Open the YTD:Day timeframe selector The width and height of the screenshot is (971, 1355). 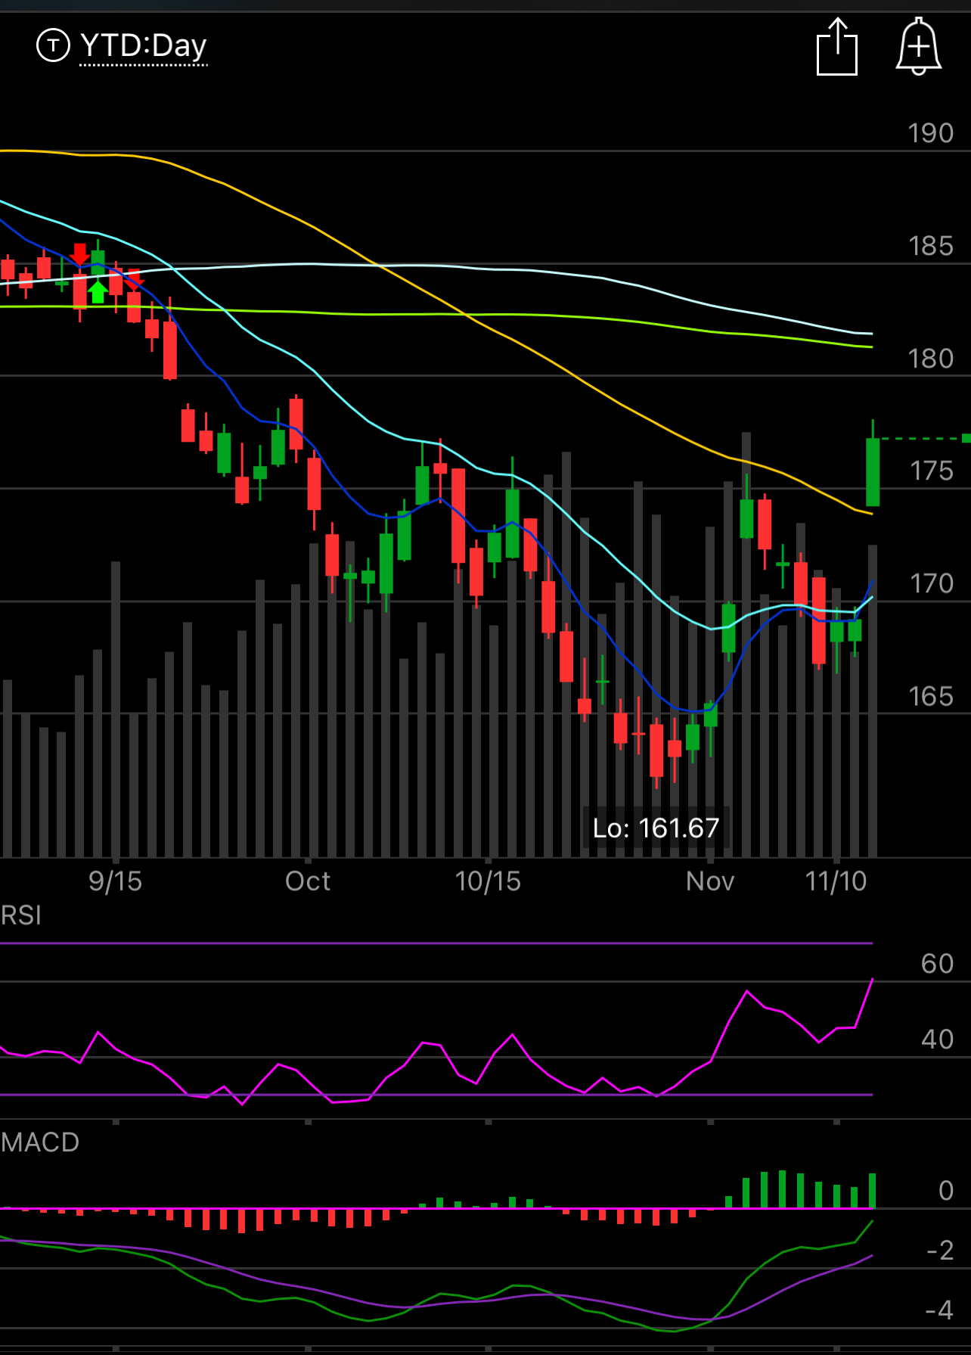pyautogui.click(x=143, y=47)
